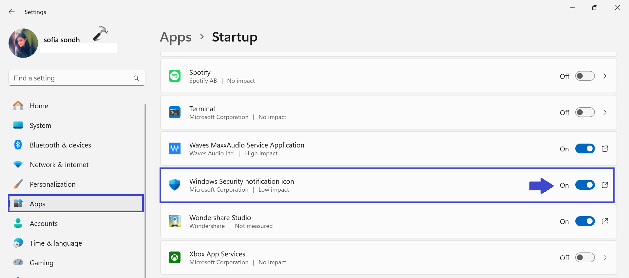Image resolution: width=629 pixels, height=278 pixels.
Task: Open external link for Wondershare Studio
Action: tap(605, 221)
